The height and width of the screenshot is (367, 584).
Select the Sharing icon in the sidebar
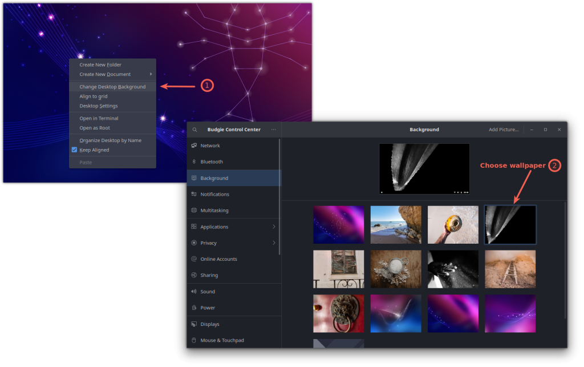click(x=194, y=275)
